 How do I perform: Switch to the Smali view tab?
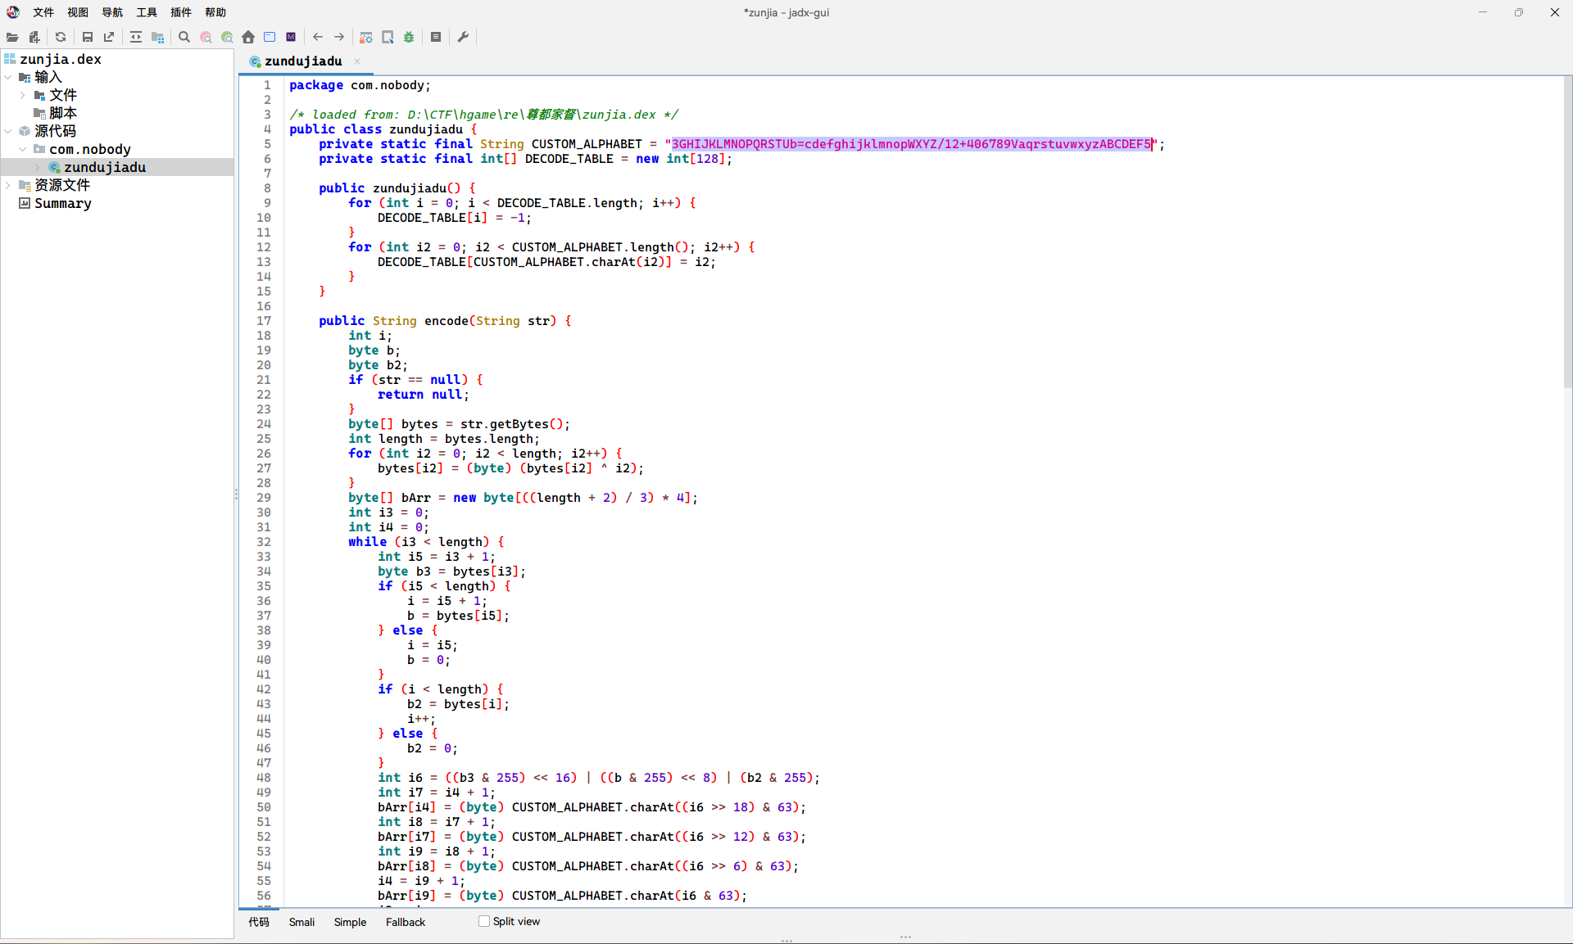pyautogui.click(x=301, y=922)
